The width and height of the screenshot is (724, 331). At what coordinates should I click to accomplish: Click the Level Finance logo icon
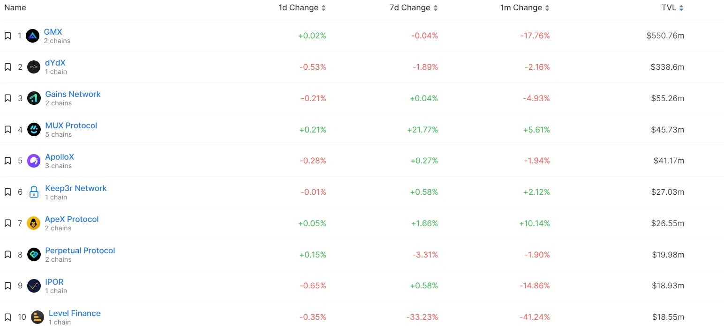coord(38,317)
